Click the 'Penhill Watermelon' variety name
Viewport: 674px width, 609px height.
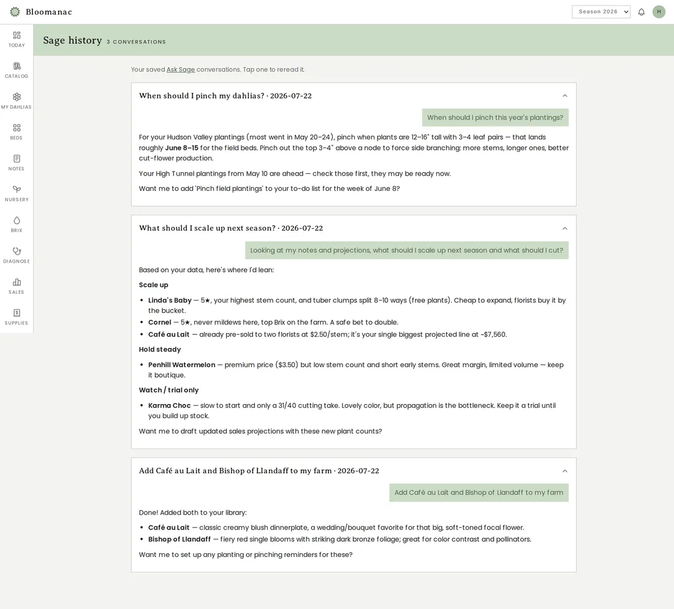(182, 365)
